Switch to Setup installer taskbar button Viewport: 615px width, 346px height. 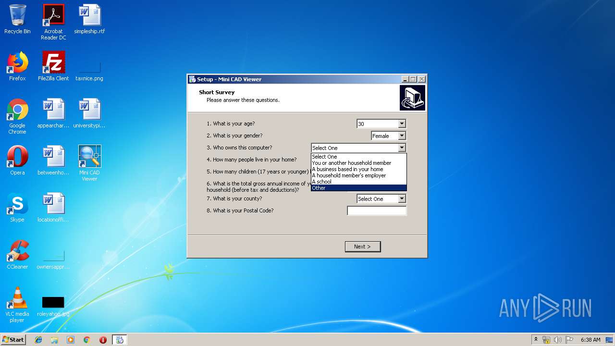point(120,340)
